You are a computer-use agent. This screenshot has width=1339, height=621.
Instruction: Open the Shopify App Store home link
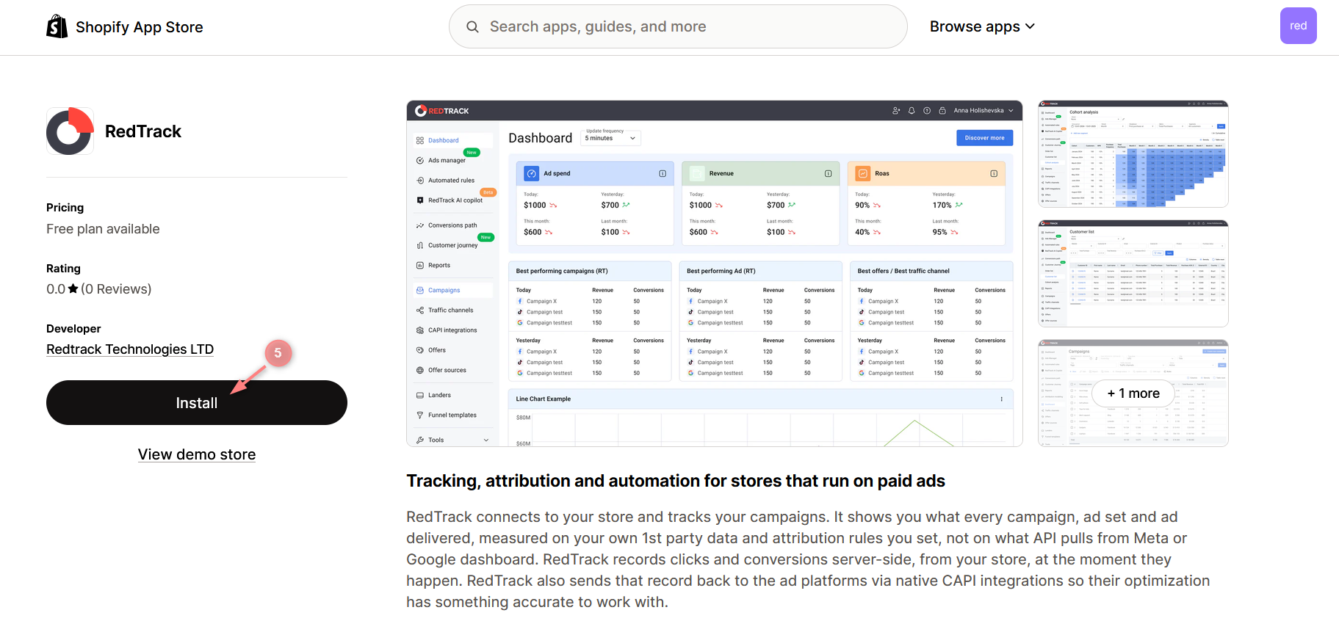[x=125, y=26]
